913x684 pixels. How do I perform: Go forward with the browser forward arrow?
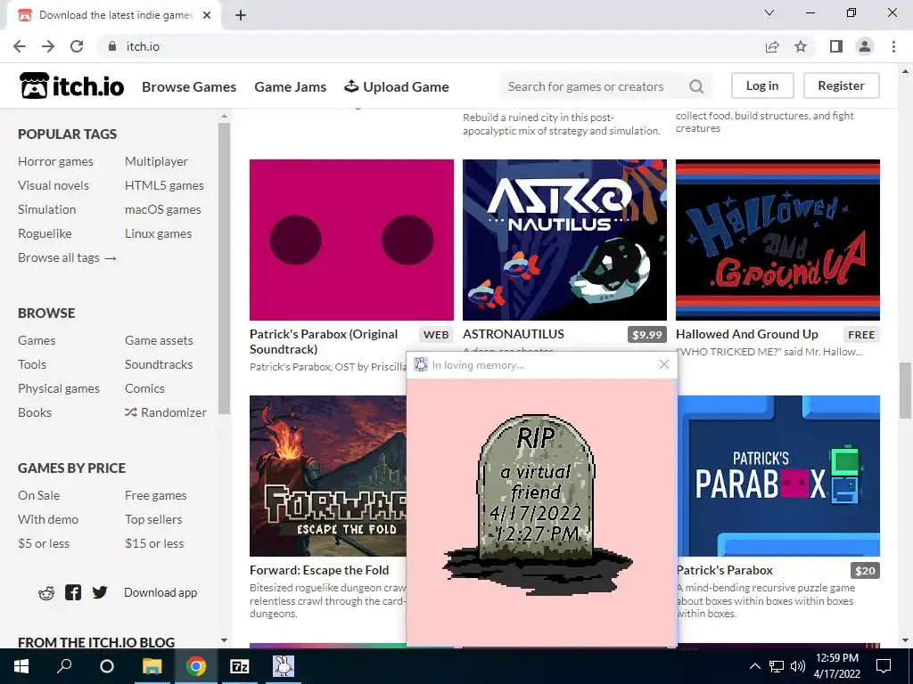click(x=48, y=46)
